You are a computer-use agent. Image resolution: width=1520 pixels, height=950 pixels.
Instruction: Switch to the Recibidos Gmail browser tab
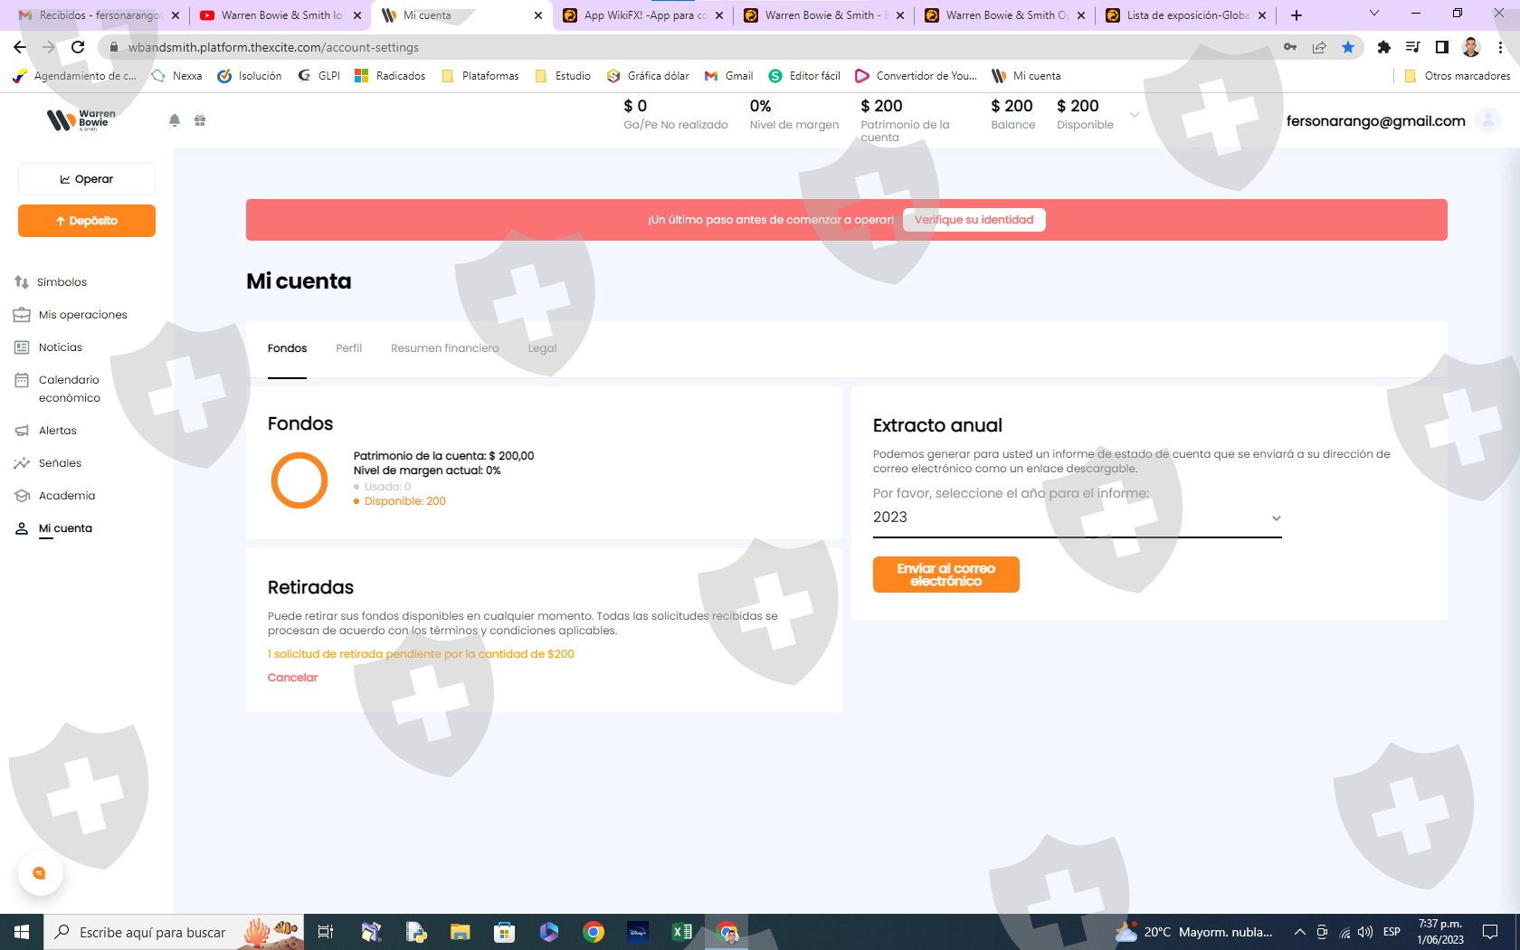tap(99, 15)
